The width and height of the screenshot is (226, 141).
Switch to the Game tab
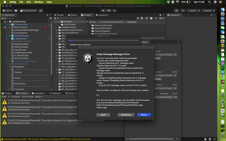pos(72,15)
